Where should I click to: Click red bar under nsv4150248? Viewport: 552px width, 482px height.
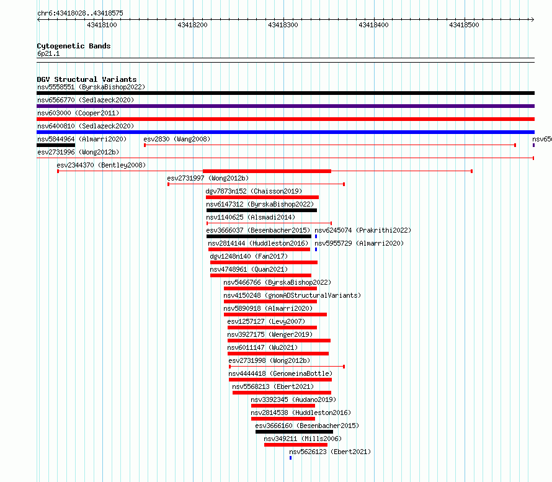(270, 301)
